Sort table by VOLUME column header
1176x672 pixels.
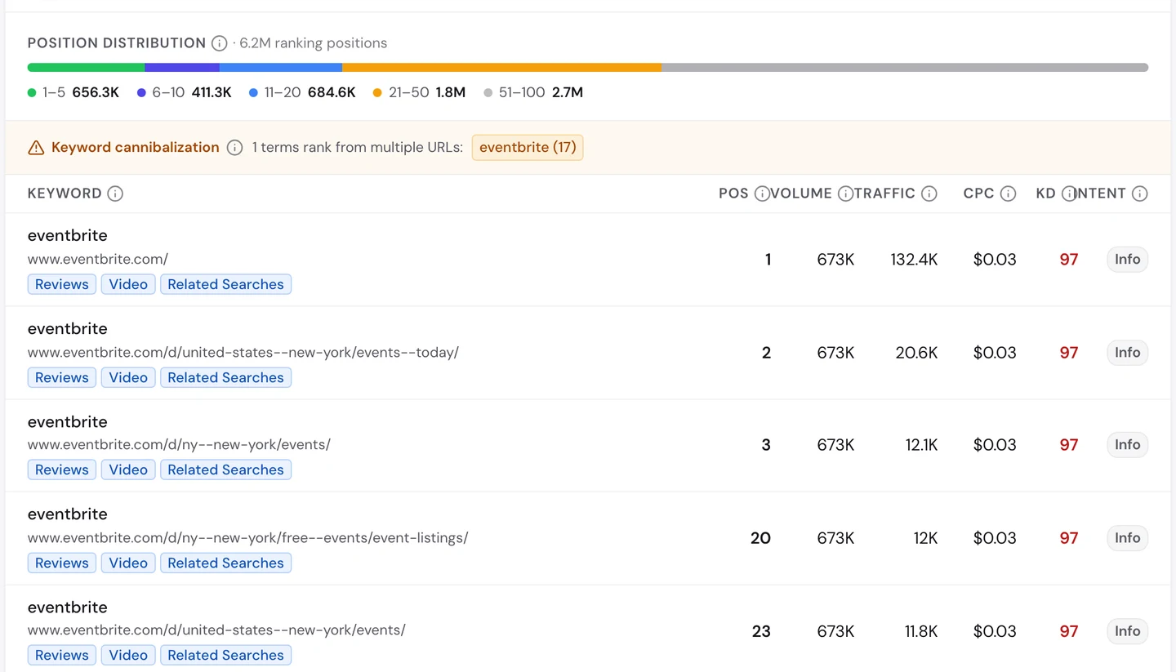(801, 194)
